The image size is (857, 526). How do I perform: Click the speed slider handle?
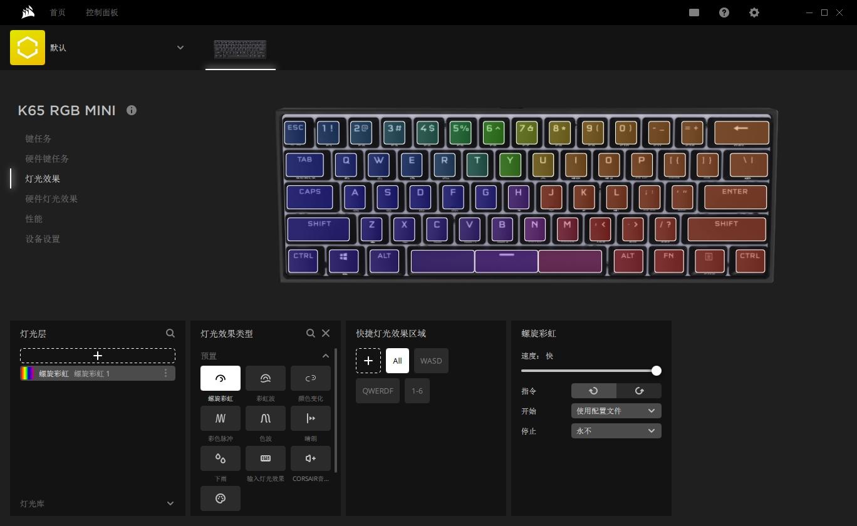(x=656, y=371)
